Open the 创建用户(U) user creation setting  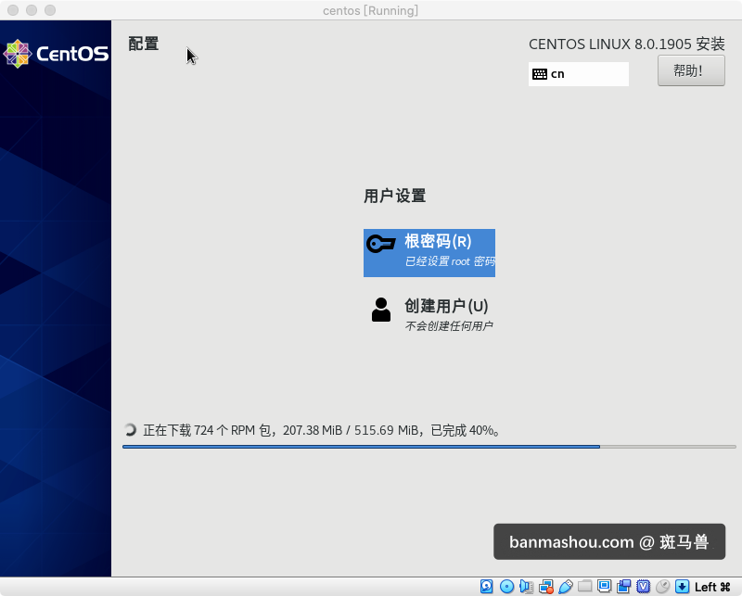pyautogui.click(x=429, y=313)
